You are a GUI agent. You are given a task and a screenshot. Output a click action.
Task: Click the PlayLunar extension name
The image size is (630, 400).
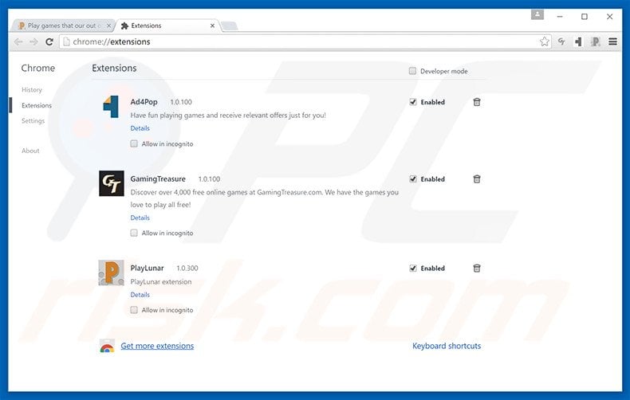147,269
